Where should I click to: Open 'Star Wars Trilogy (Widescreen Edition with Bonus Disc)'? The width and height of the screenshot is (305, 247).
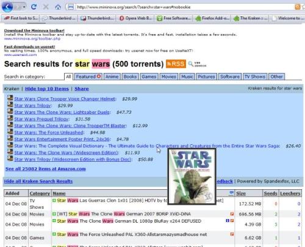(73, 159)
